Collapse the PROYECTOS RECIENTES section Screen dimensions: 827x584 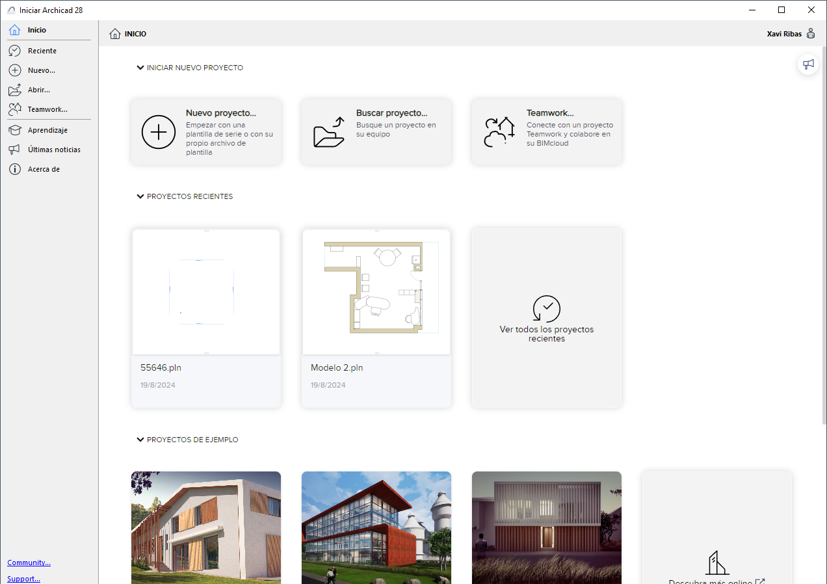point(140,196)
